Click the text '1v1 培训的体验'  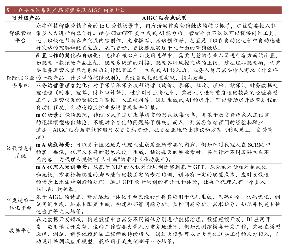pos(55,189)
